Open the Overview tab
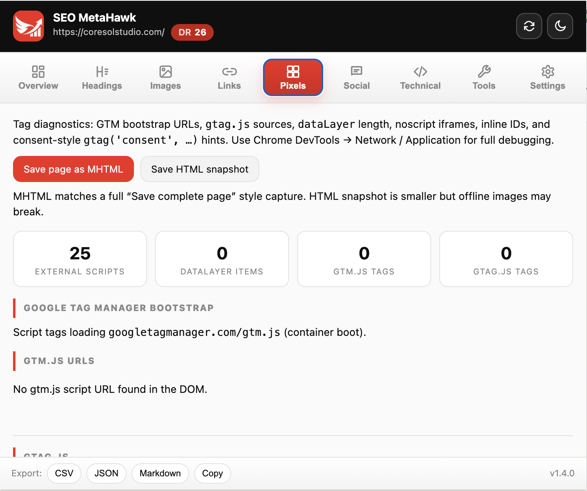 pos(38,77)
